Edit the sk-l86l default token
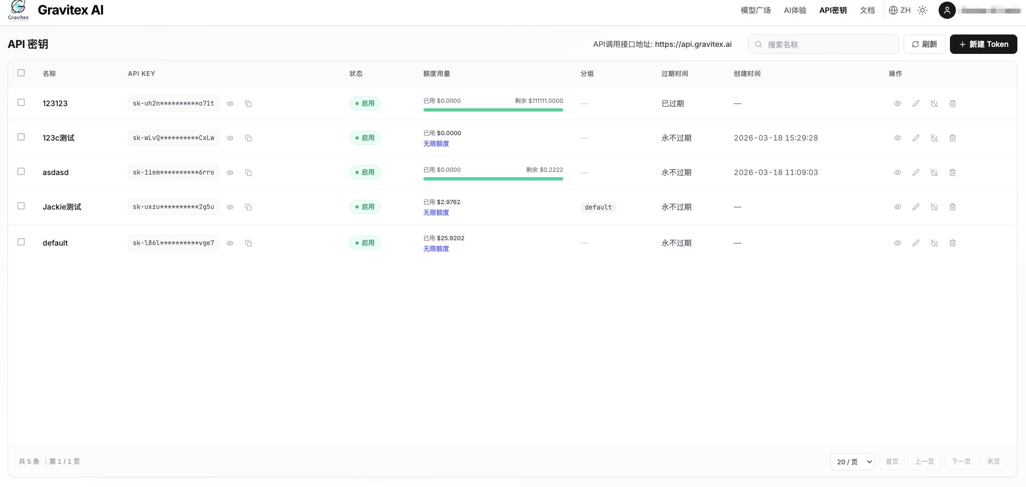This screenshot has height=487, width=1026. tap(916, 243)
